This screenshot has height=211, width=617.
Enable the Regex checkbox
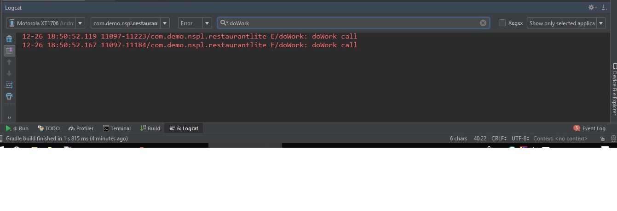(x=502, y=23)
